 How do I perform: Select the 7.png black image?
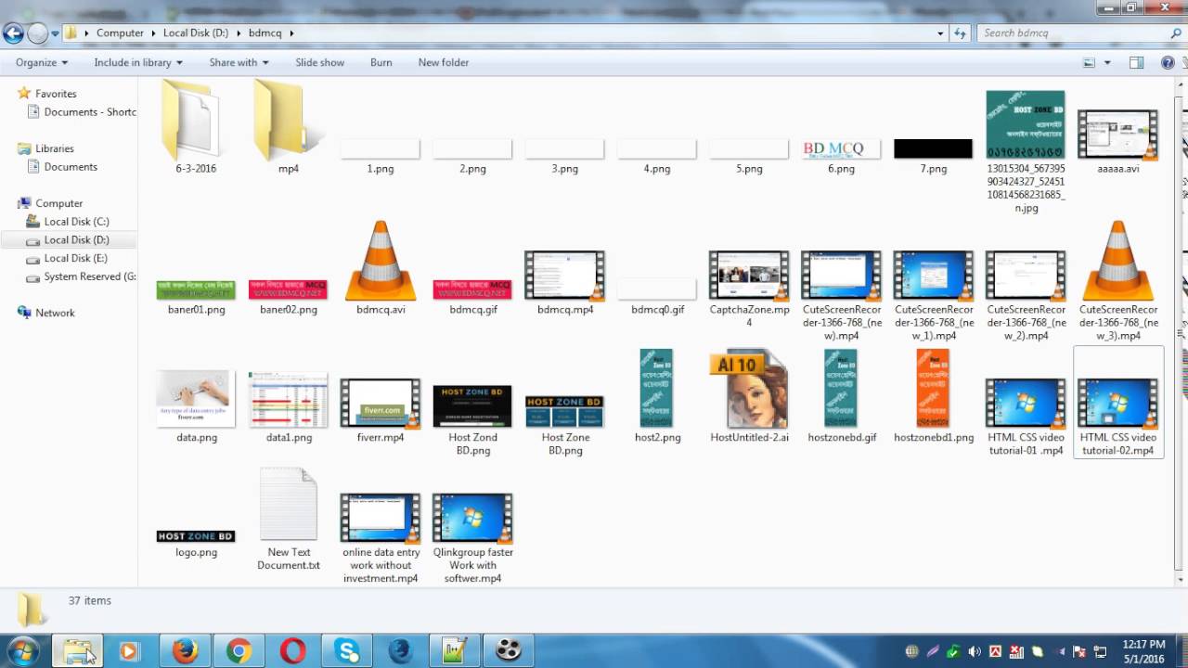[x=934, y=157]
